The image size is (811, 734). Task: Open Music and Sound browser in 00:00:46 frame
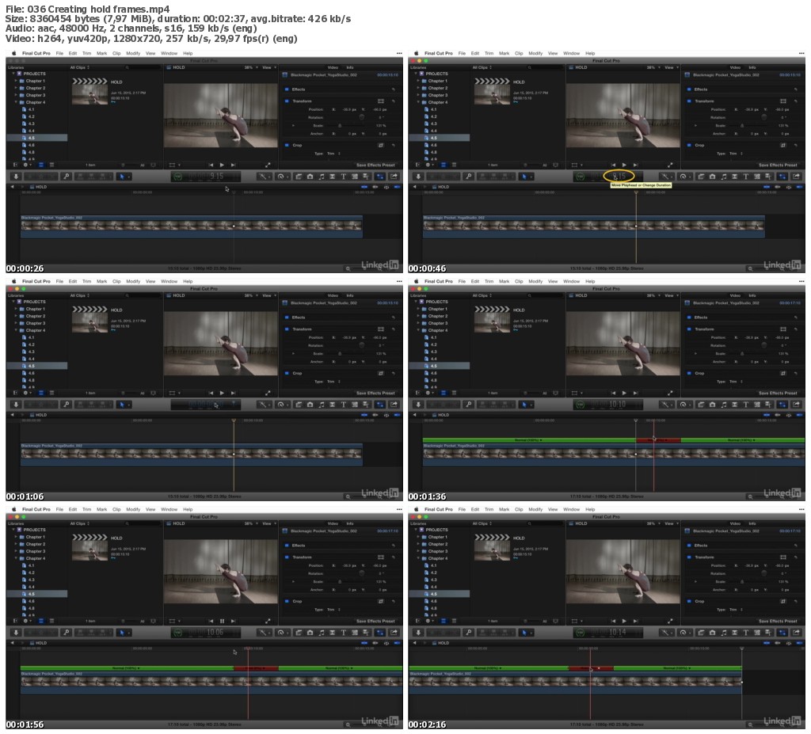(x=724, y=177)
